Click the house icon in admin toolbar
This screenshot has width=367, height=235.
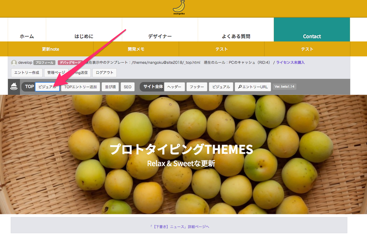pos(14,87)
